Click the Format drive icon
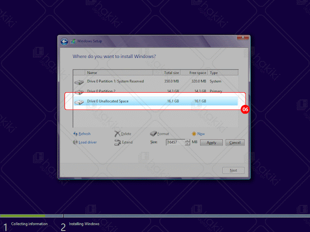The width and height of the screenshot is (310, 232). (154, 134)
